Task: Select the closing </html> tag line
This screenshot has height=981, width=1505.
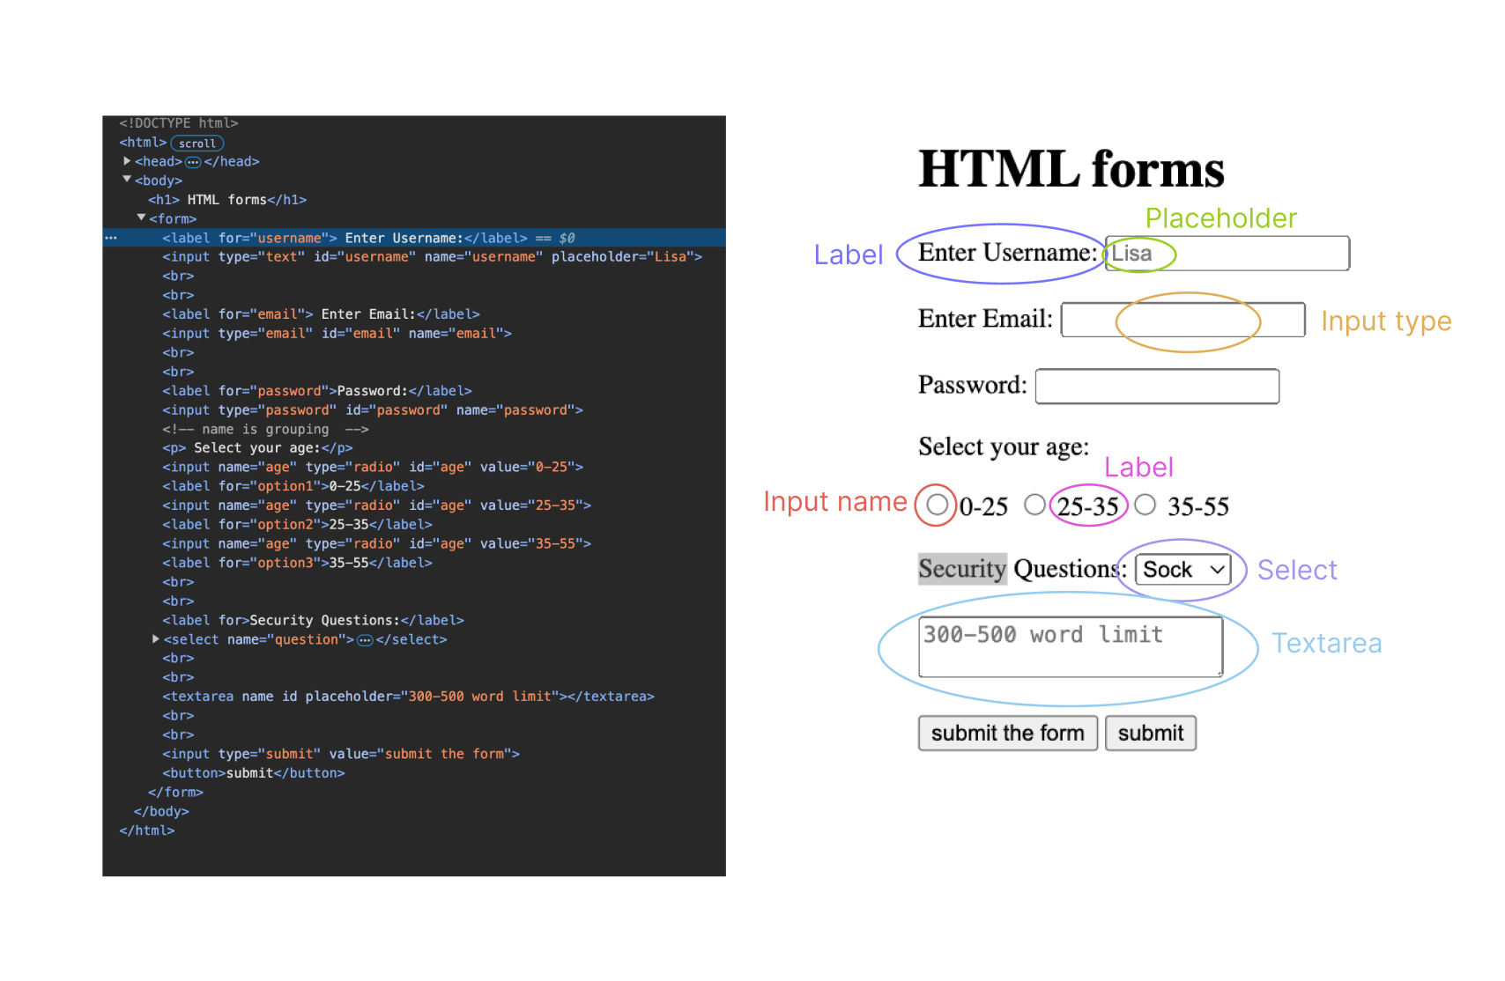Action: pos(147,830)
